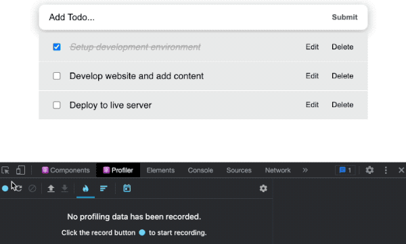
Task: Toggle device toolbar icon
Action: coord(20,171)
